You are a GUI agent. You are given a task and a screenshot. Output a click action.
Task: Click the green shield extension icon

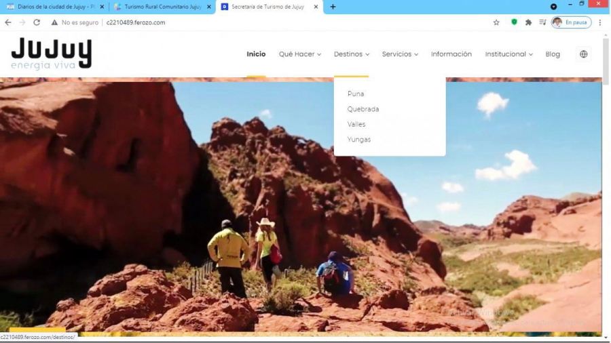click(514, 22)
